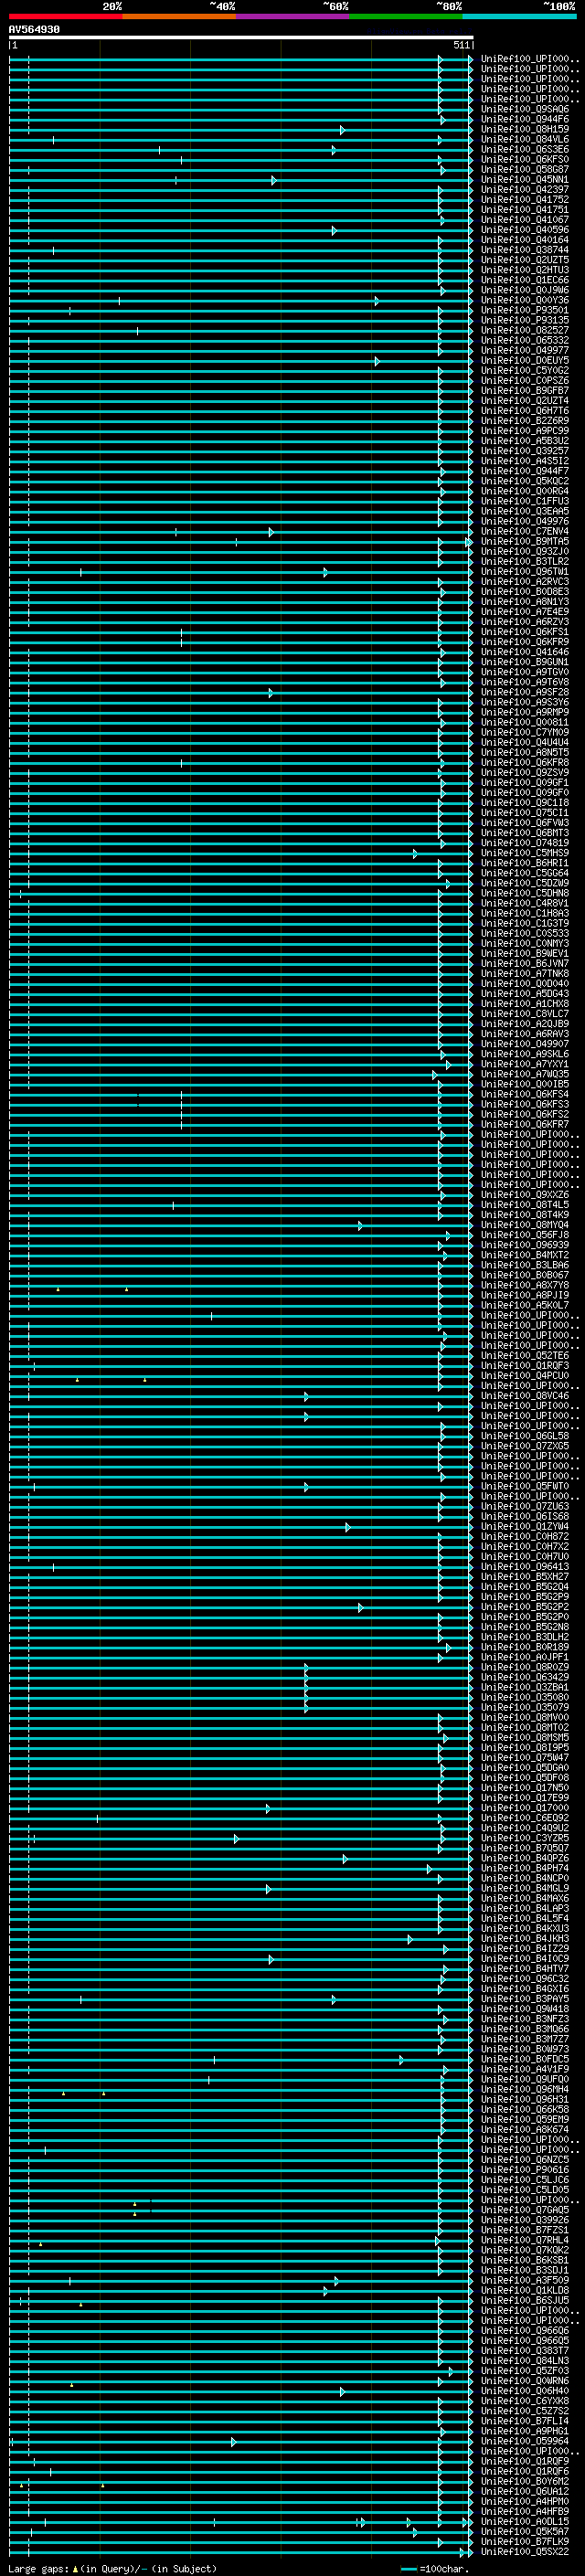Open hit UniRef100_Q944F6
The height and width of the screenshot is (2576, 585).
pos(525,119)
